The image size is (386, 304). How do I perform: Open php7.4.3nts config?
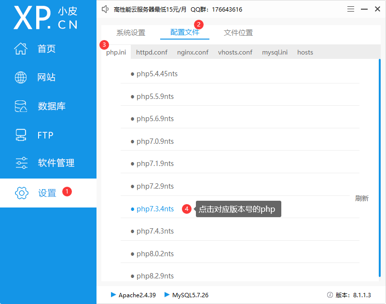[155, 231]
